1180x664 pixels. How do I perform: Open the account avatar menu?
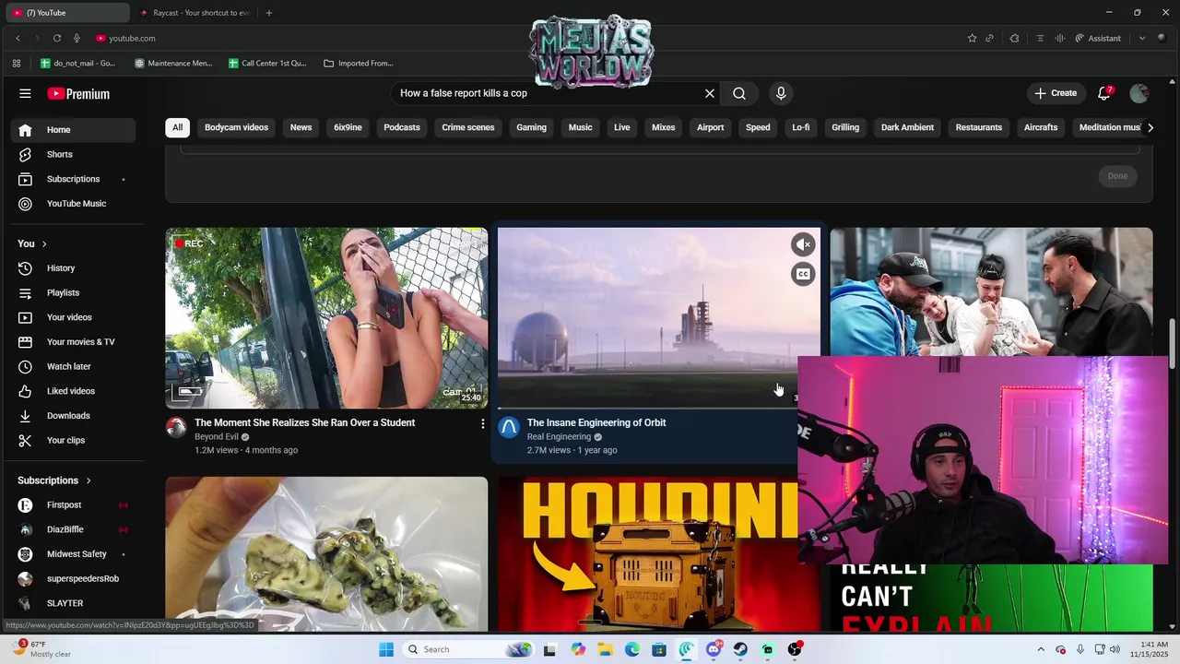click(1139, 93)
